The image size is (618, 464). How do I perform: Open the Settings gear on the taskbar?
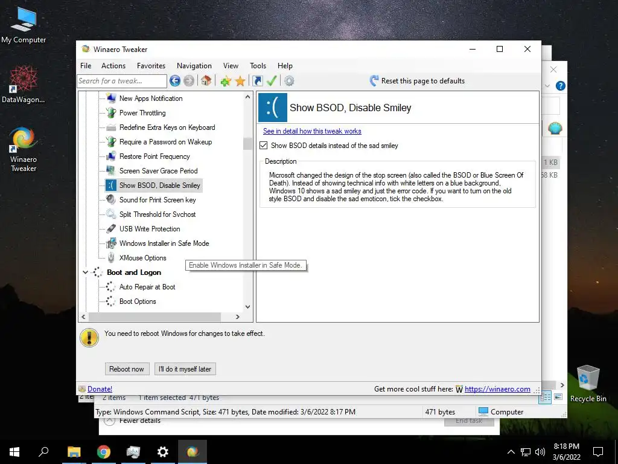tap(163, 452)
